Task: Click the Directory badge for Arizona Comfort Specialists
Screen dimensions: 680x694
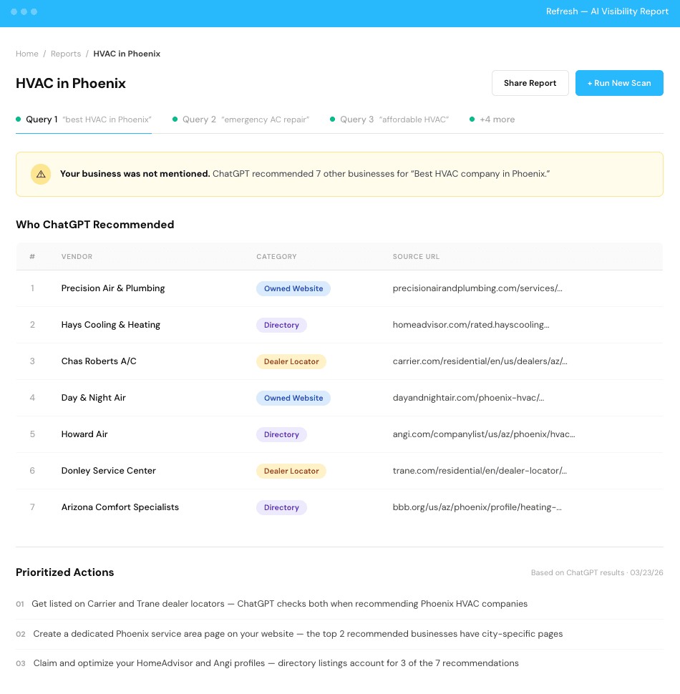Action: tap(281, 508)
